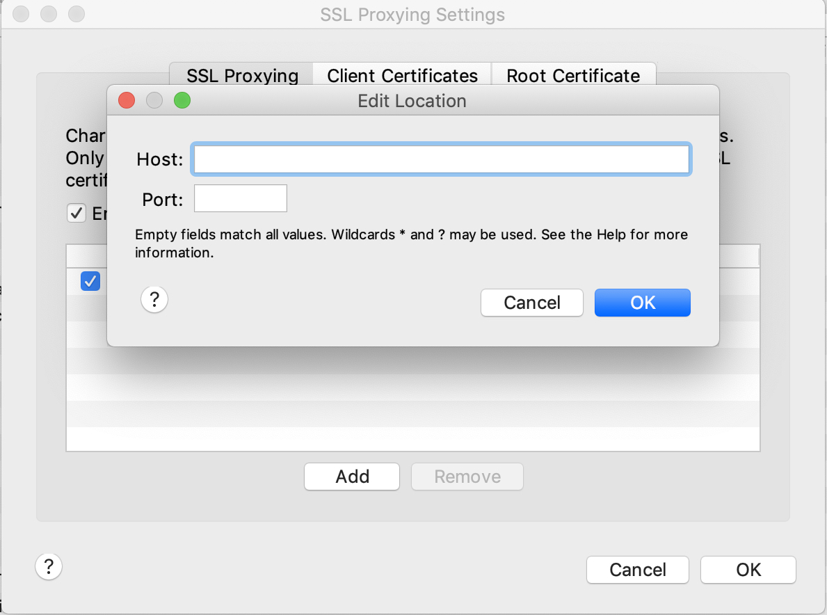Maximize the Edit Location dialog window

[x=182, y=100]
